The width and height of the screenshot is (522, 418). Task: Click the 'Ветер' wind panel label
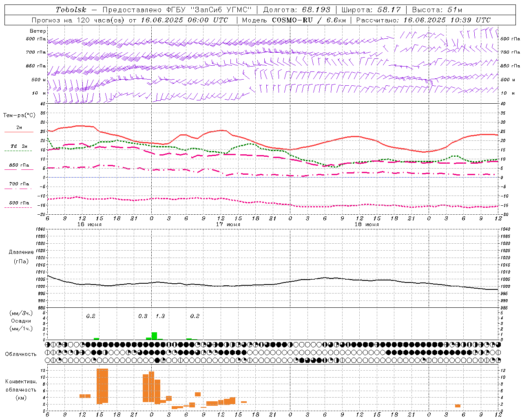pos(38,31)
